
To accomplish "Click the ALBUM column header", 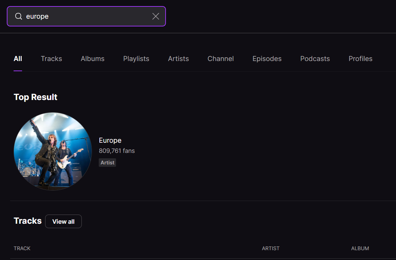I will tap(360, 248).
